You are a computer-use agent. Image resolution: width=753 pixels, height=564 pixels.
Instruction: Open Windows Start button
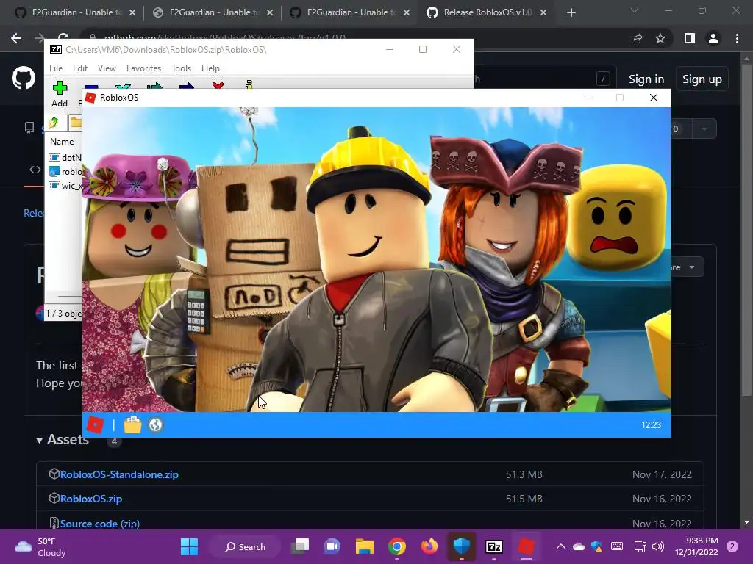point(189,546)
